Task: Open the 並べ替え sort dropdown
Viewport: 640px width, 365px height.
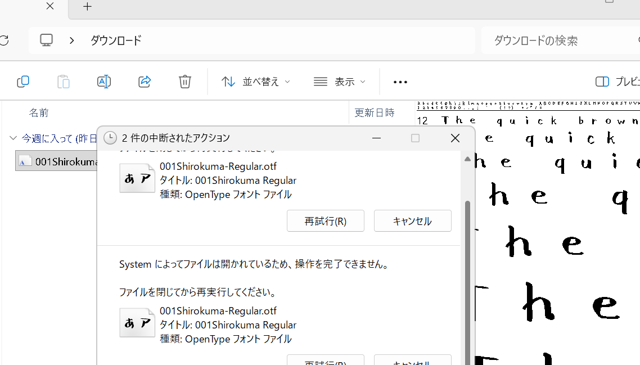Action: [256, 82]
